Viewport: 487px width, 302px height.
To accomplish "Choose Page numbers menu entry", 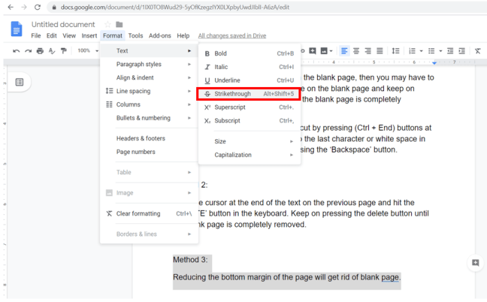I will (x=149, y=152).
